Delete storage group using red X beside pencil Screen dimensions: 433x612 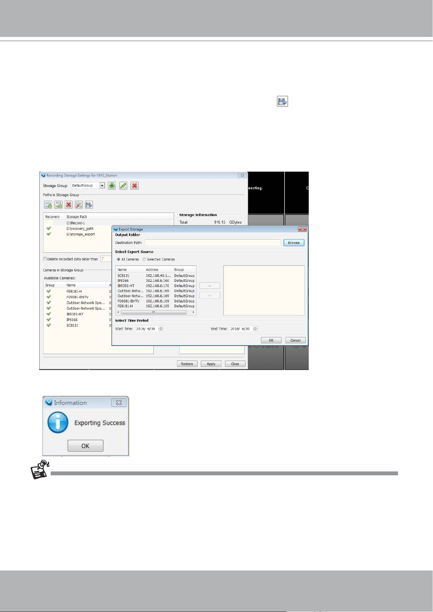[134, 186]
